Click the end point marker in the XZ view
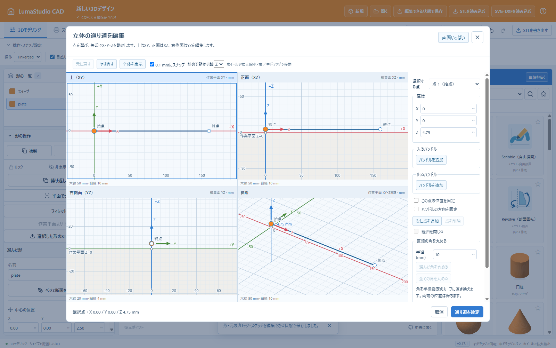This screenshot has height=348, width=556. tap(380, 129)
